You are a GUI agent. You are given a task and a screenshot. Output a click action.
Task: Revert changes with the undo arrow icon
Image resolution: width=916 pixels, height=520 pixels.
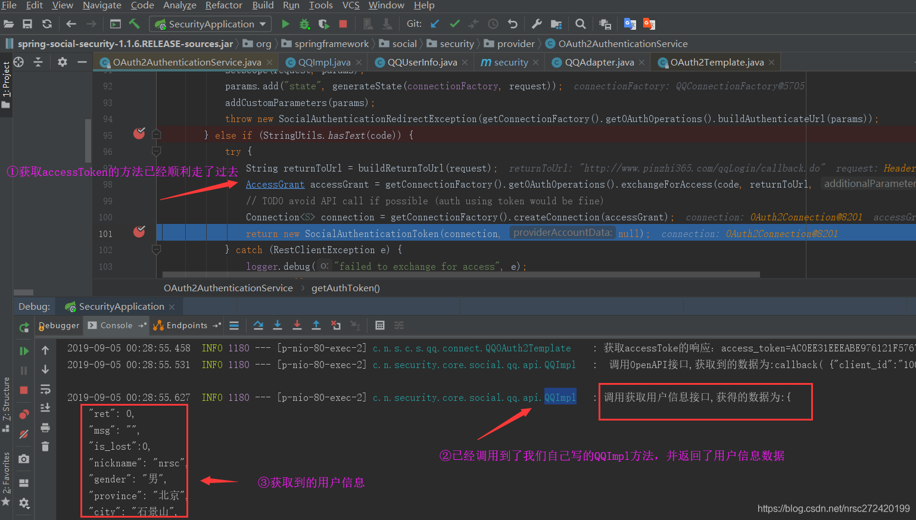click(513, 24)
